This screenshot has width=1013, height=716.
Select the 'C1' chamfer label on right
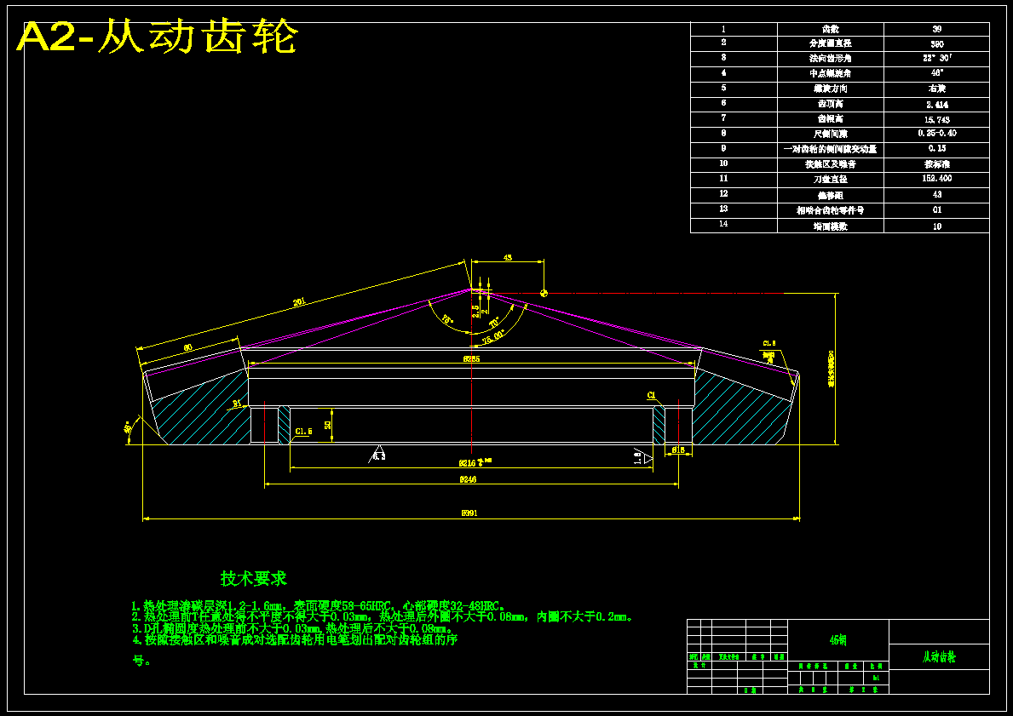click(651, 395)
